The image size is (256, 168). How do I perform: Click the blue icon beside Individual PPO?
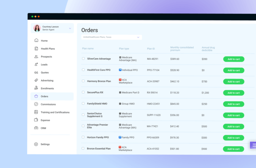tap(120, 70)
